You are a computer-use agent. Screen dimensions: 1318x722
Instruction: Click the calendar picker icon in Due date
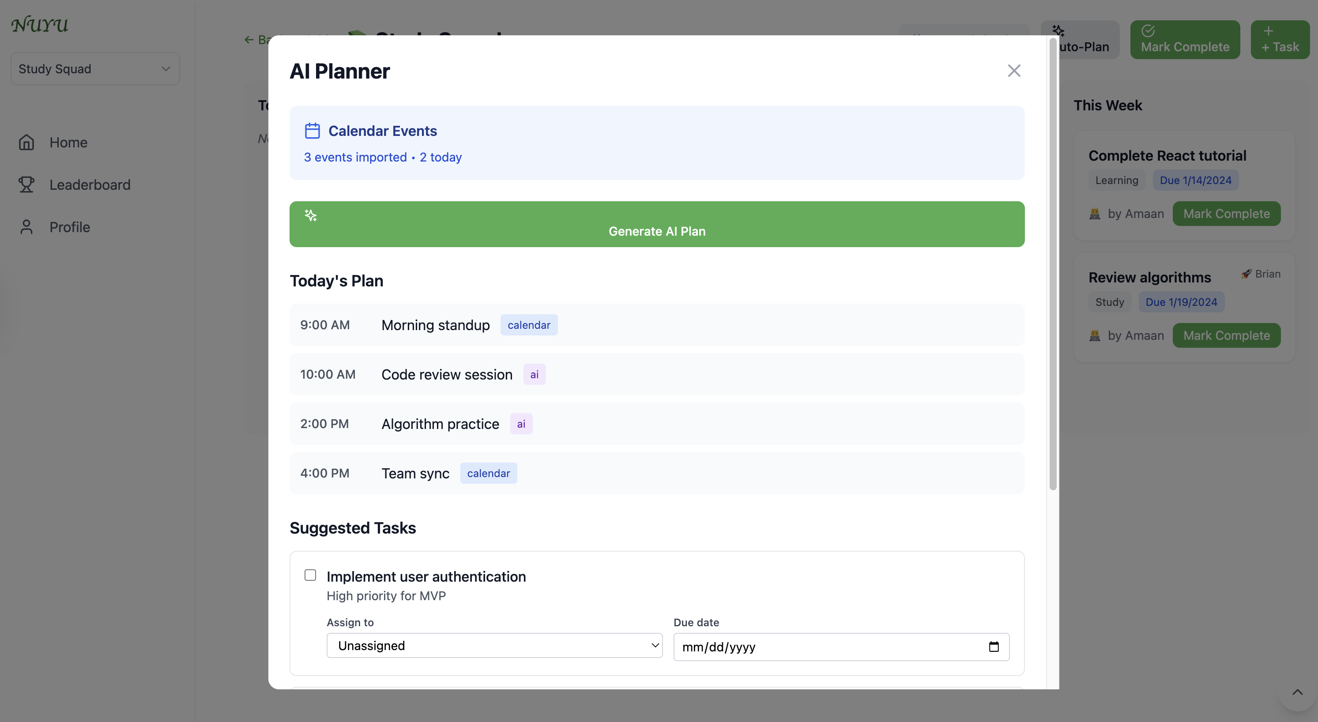[994, 647]
